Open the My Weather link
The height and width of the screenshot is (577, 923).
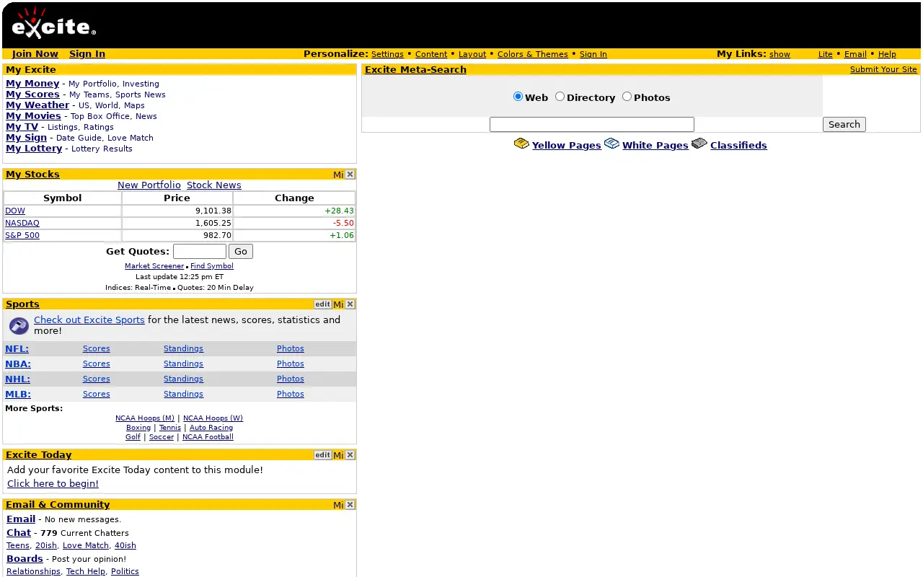point(37,105)
